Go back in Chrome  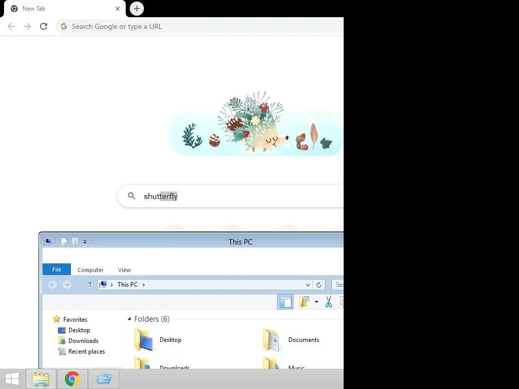click(11, 26)
